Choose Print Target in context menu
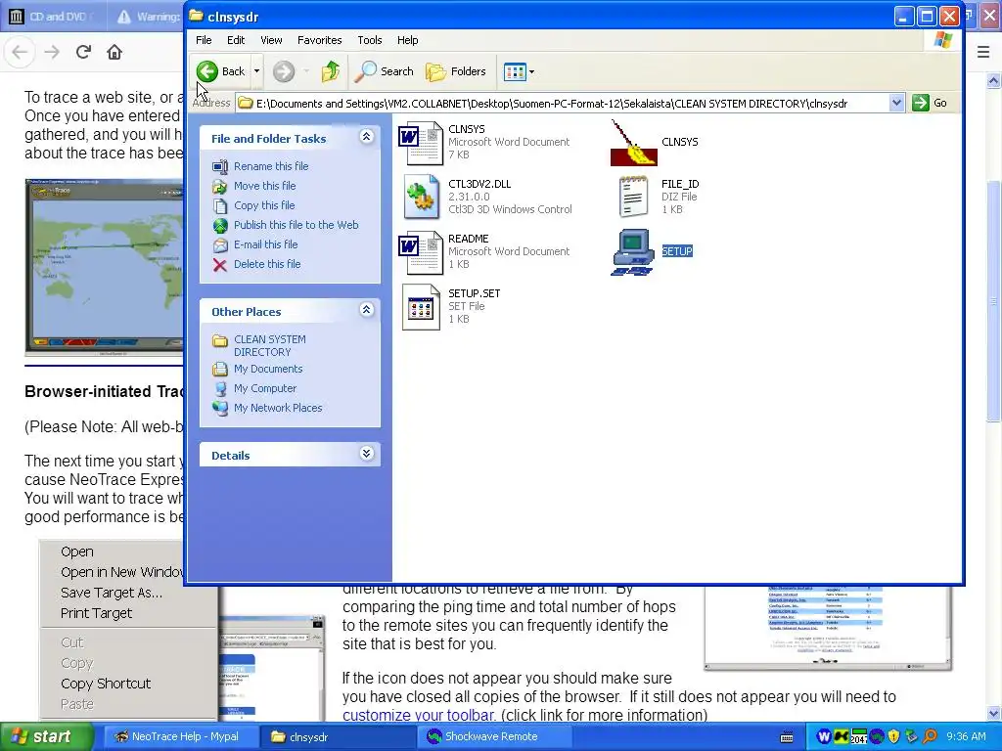Screen dimensions: 1002x751 click(x=96, y=613)
